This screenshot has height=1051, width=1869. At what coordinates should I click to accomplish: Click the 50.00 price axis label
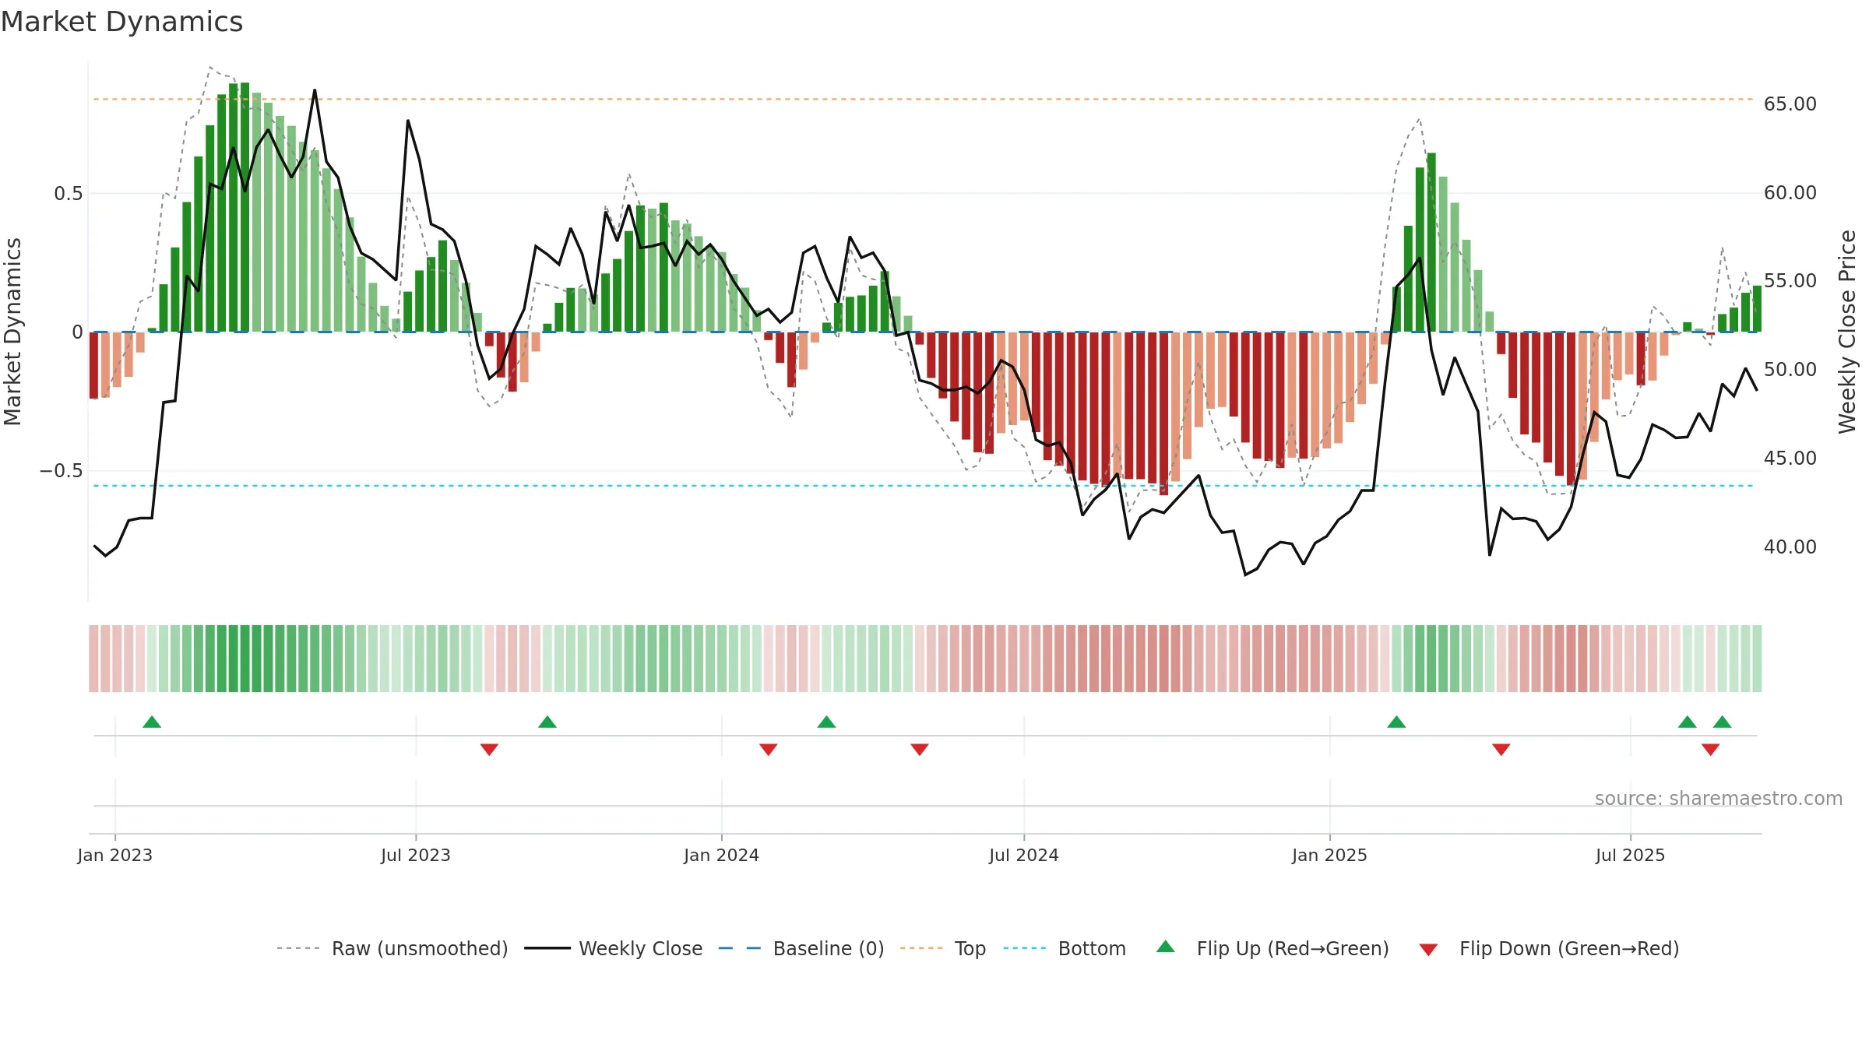tap(1790, 369)
